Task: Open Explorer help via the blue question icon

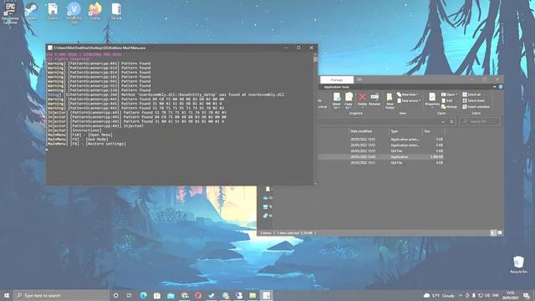Action: tap(500, 87)
